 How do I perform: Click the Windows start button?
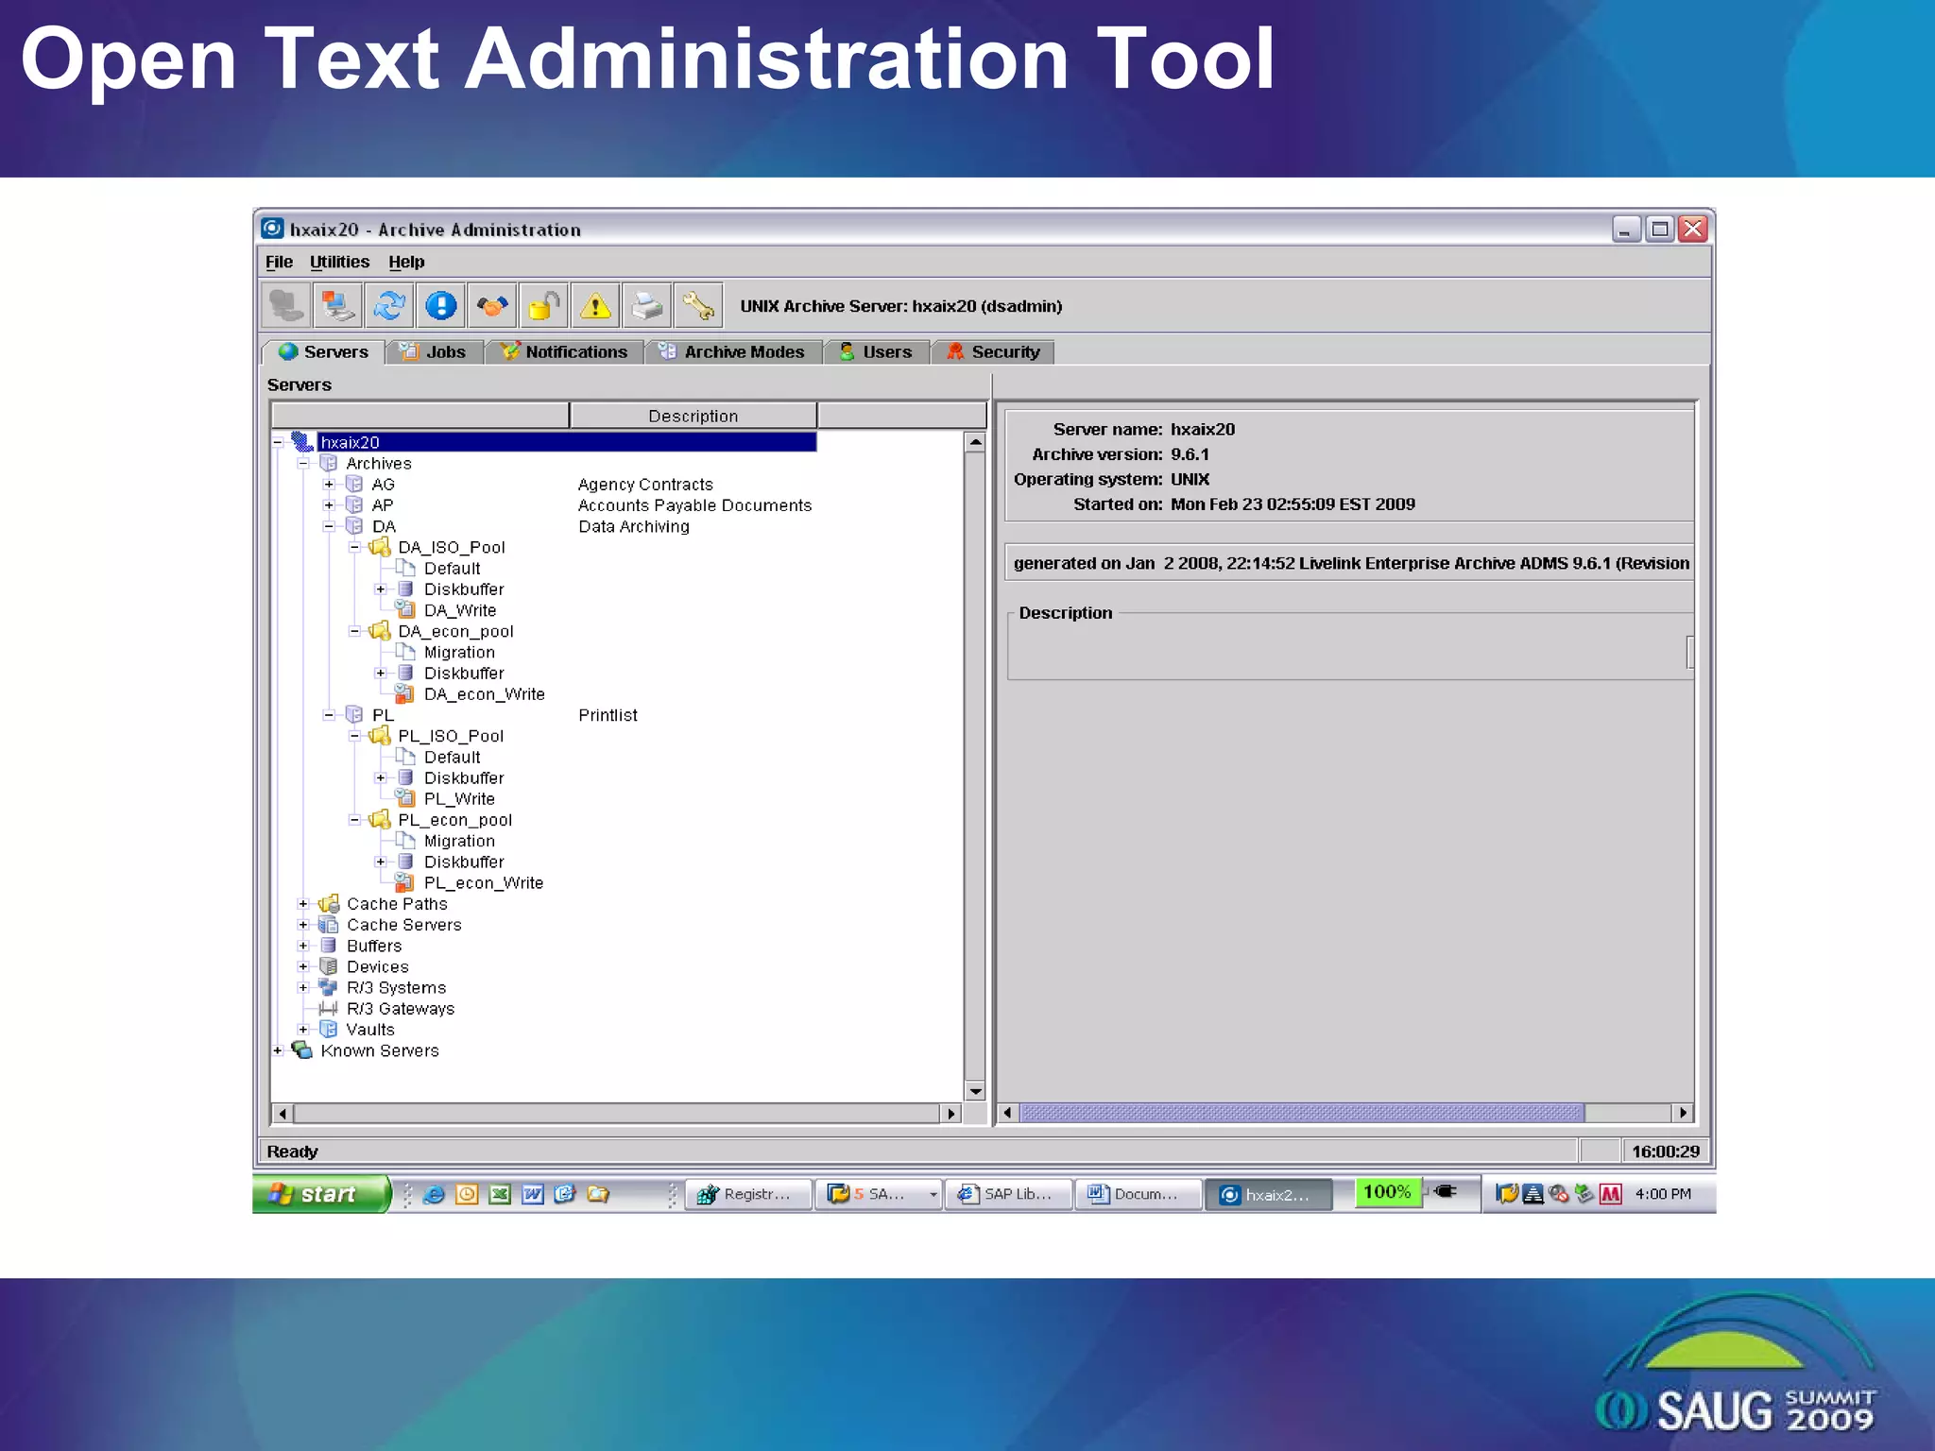click(x=321, y=1194)
